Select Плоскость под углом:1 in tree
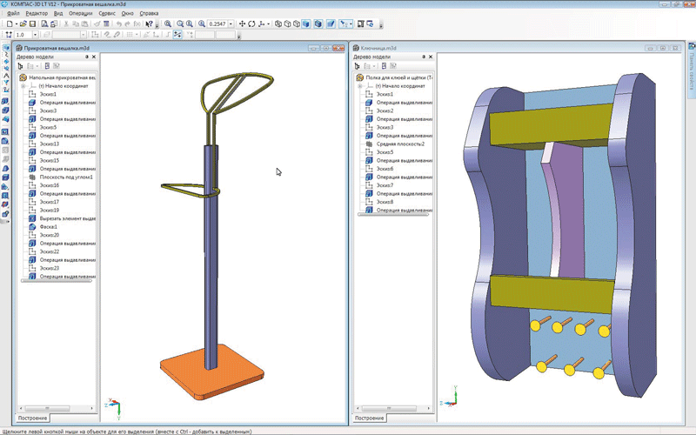696x435 pixels. click(x=66, y=177)
